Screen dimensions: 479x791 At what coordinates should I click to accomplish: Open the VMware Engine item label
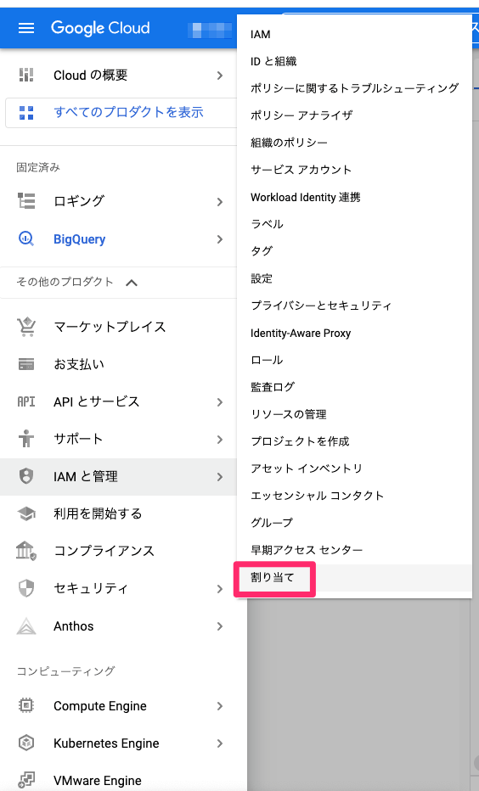98,781
